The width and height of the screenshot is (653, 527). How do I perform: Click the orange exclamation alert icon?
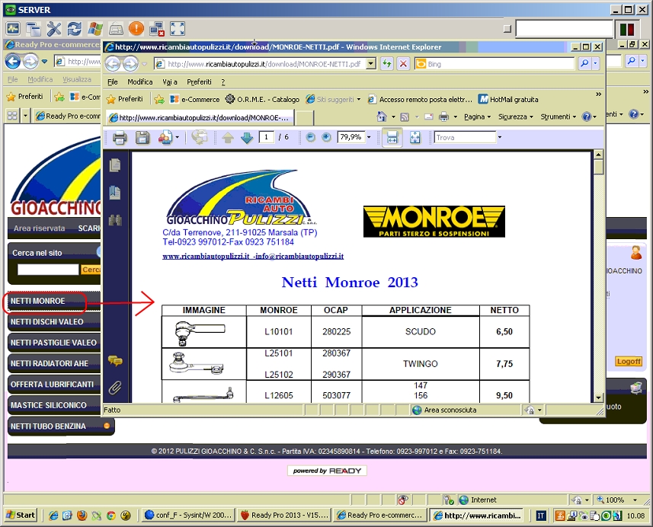pos(136,29)
